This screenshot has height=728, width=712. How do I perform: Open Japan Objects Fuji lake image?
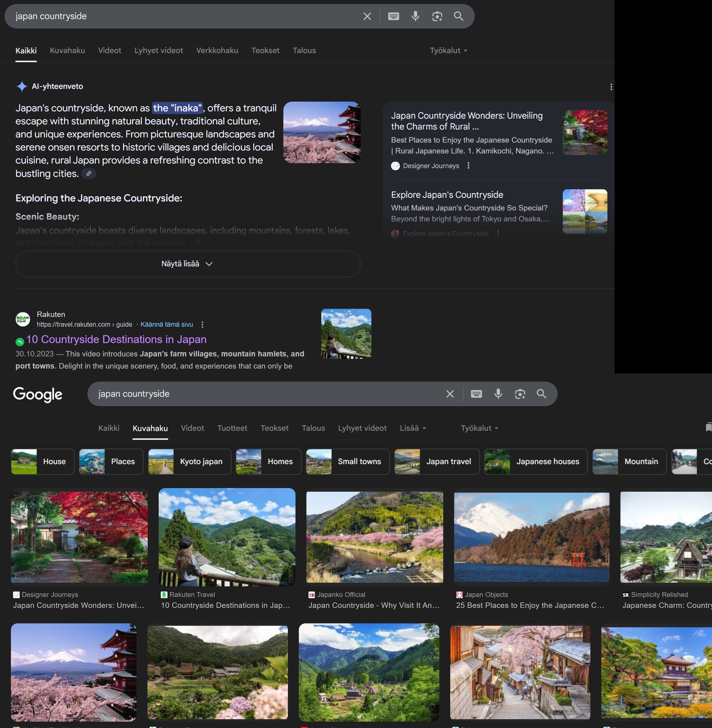(532, 537)
